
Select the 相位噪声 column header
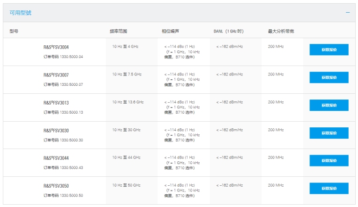point(170,31)
